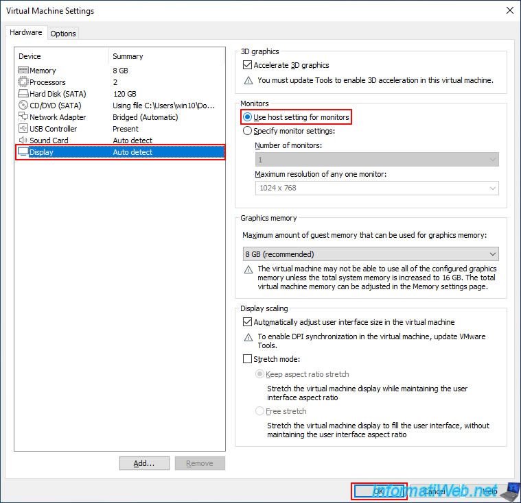This screenshot has height=503, width=521.
Task: Select the Memory device icon
Action: pos(23,71)
